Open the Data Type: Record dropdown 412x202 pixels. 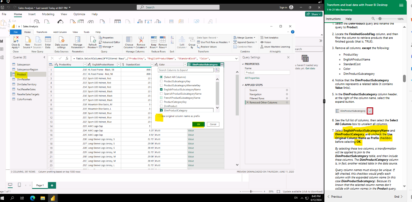(x=207, y=38)
